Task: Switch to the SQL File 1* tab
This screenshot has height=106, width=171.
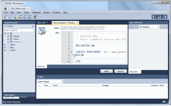Action: (42, 23)
